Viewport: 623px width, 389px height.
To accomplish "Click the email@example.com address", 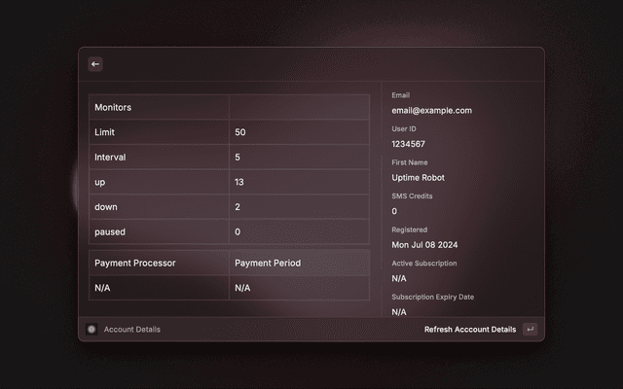I will 431,111.
